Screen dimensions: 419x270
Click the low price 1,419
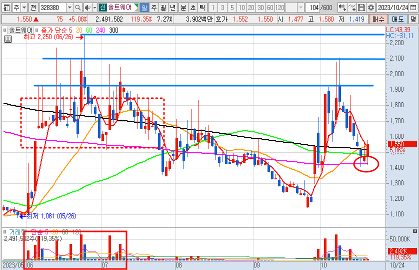(356, 19)
